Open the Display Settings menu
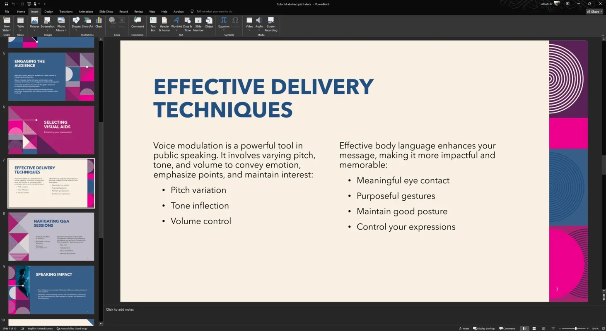 [x=484, y=329]
